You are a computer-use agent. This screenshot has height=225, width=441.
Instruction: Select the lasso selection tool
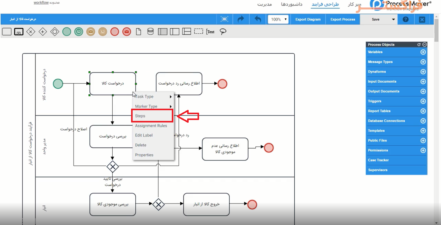pyautogui.click(x=223, y=32)
